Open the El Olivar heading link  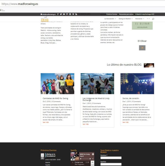[142, 41]
